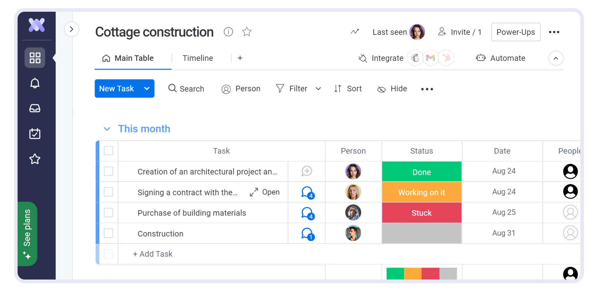Open the New Task dropdown arrow

click(x=147, y=88)
